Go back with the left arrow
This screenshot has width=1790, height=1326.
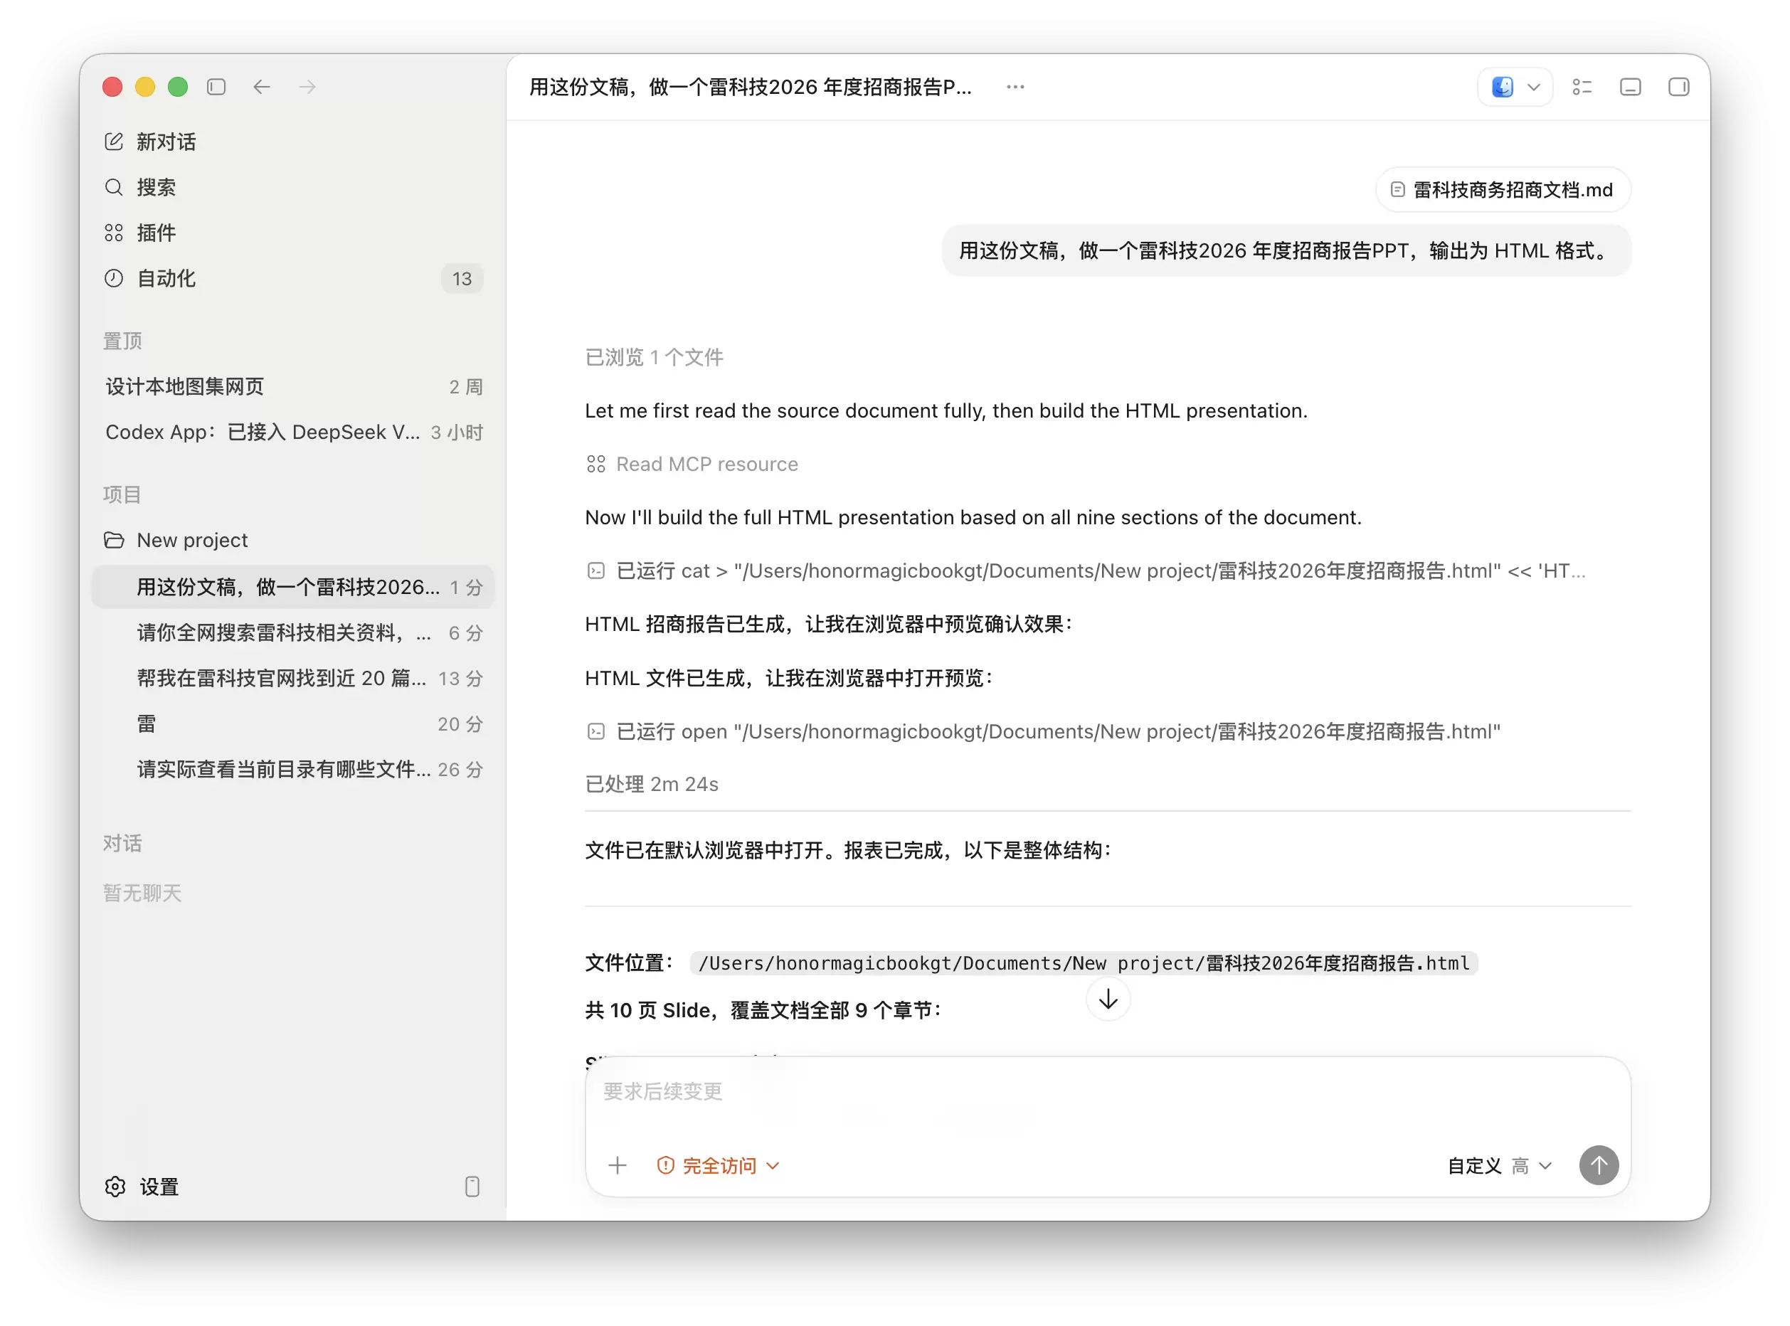tap(262, 87)
